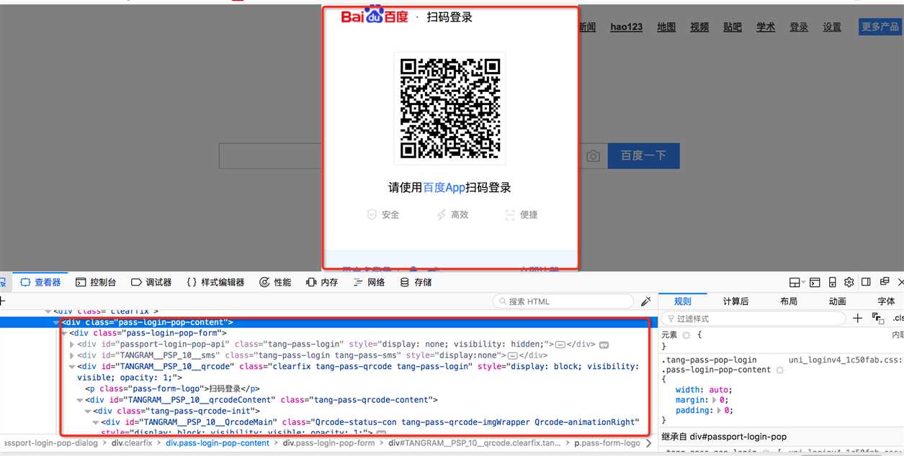This screenshot has width=904, height=456.
Task: Expand the TANGRAM__PSP_10__sms div node
Action: (x=72, y=355)
